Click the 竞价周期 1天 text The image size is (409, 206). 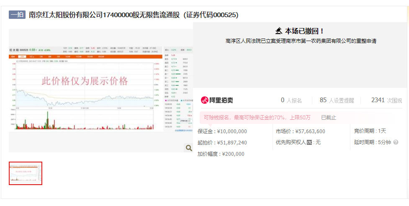click(370, 131)
